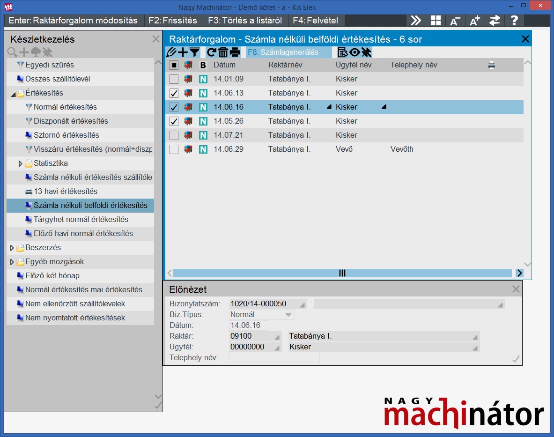This screenshot has width=554, height=437.
Task: Click the horizontal scrollbar in Raktárforgalom list
Action: [x=342, y=273]
